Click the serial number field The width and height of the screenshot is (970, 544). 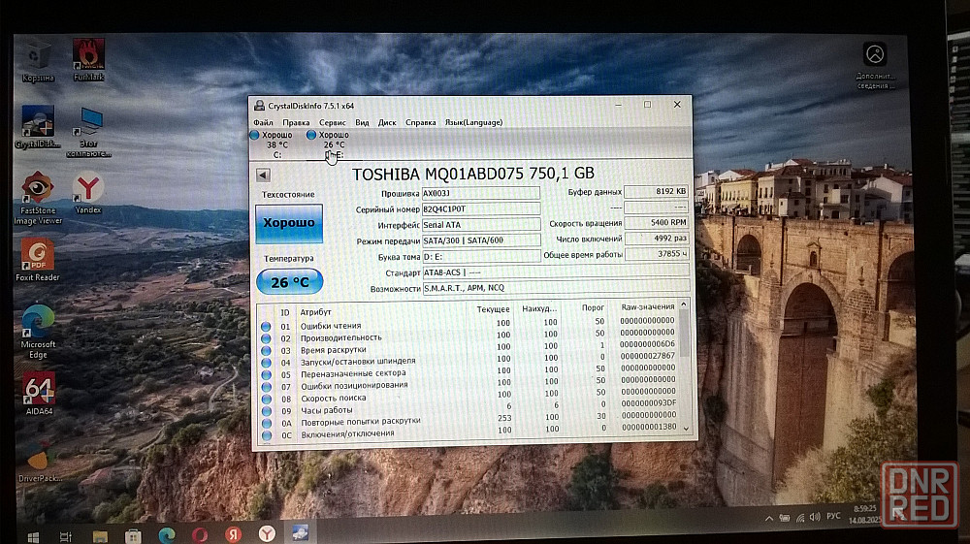[481, 208]
